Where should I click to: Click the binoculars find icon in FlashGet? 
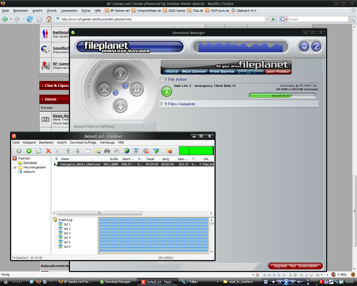107,151
